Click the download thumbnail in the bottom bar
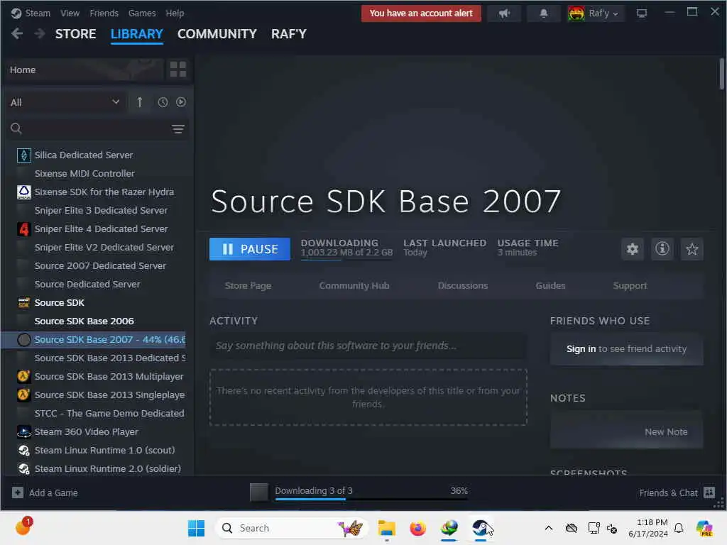 click(258, 492)
